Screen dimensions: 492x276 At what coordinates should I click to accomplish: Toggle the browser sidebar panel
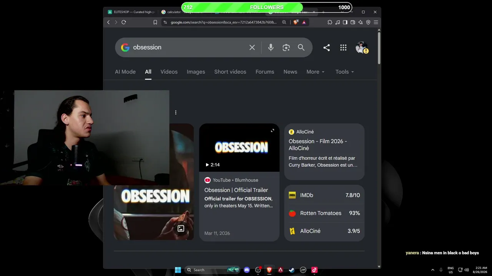(345, 22)
